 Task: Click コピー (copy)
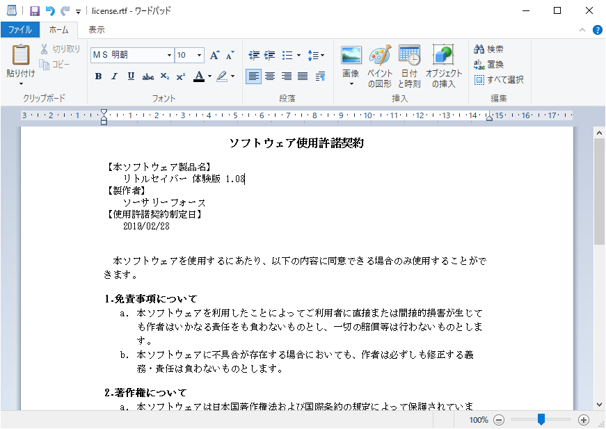pos(54,65)
